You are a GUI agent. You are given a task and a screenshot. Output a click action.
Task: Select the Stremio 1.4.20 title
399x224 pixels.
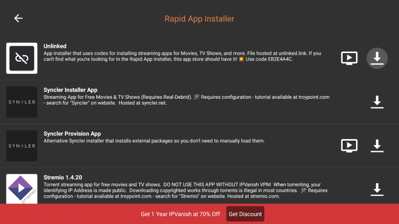click(63, 177)
